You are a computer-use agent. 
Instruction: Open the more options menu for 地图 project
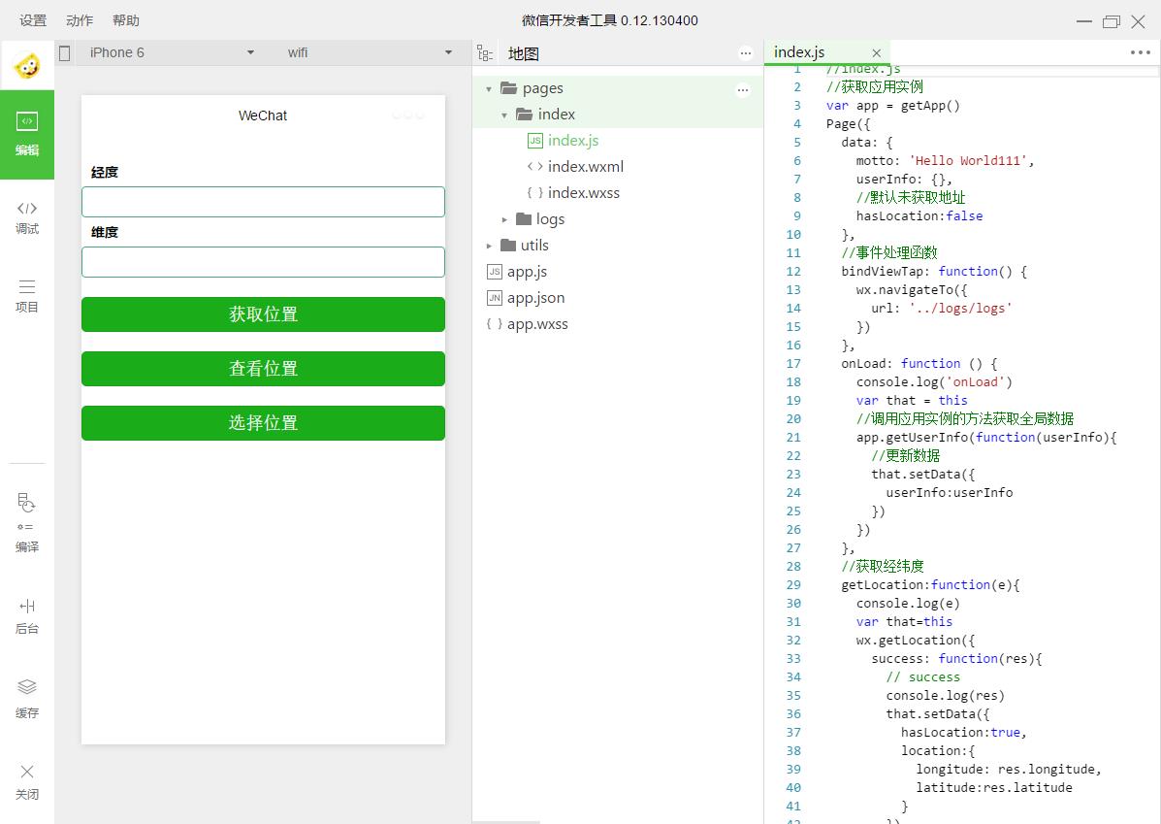[746, 53]
